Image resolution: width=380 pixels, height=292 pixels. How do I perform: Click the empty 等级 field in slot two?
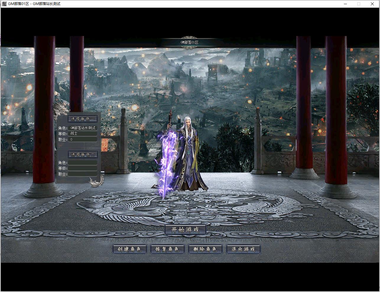[83, 168]
